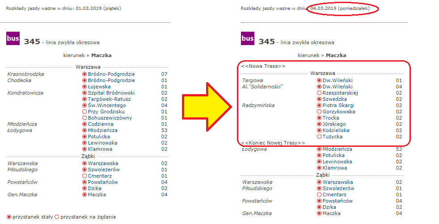439x224 pixels.
Task: Click the request-stop marker next to Rzeszotarskiej
Action: click(x=319, y=93)
